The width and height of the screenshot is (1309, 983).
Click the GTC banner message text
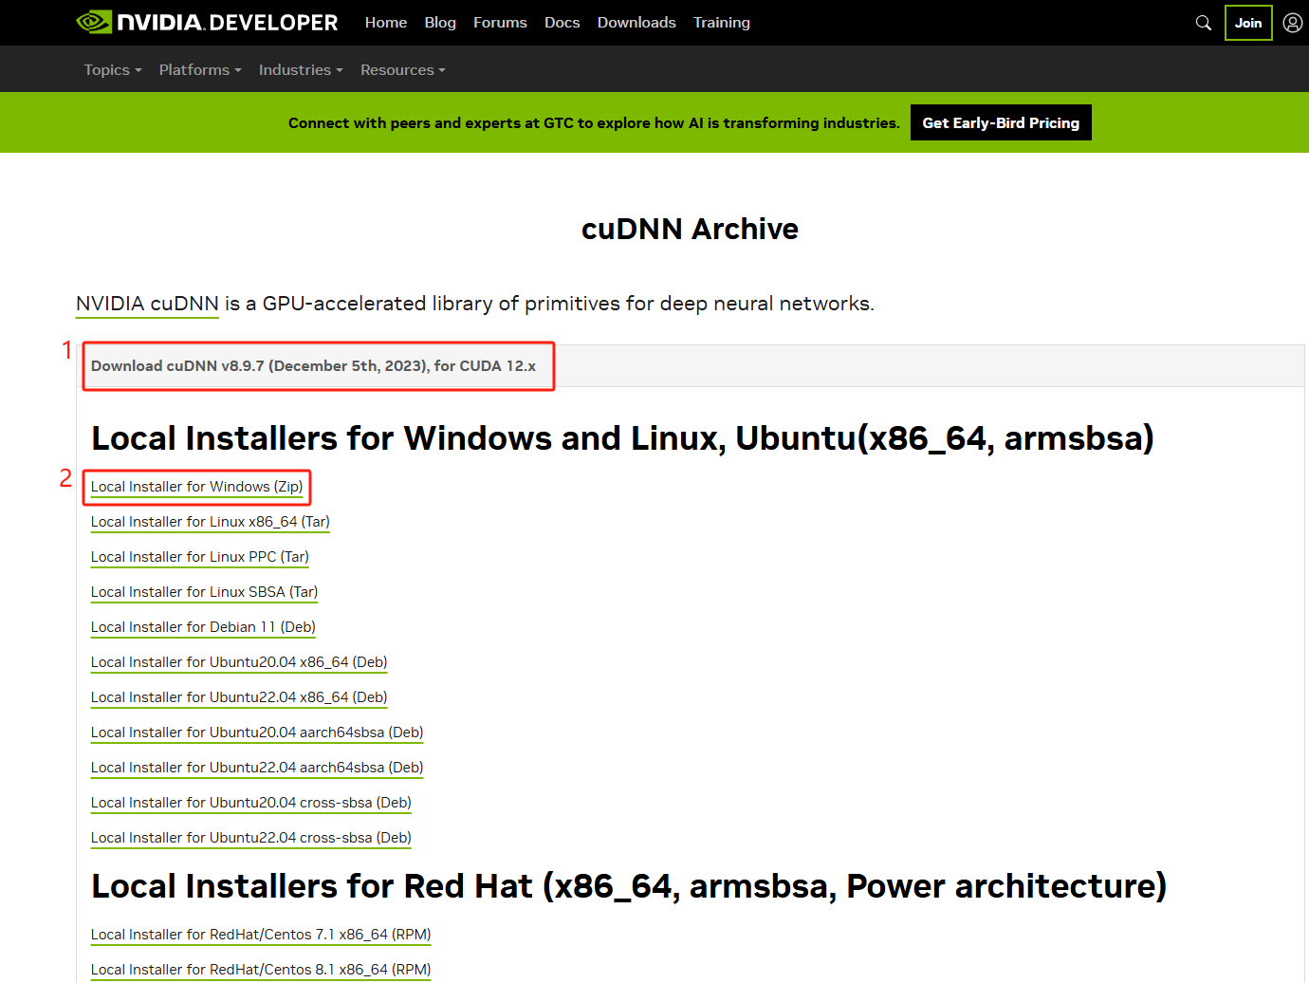click(594, 123)
